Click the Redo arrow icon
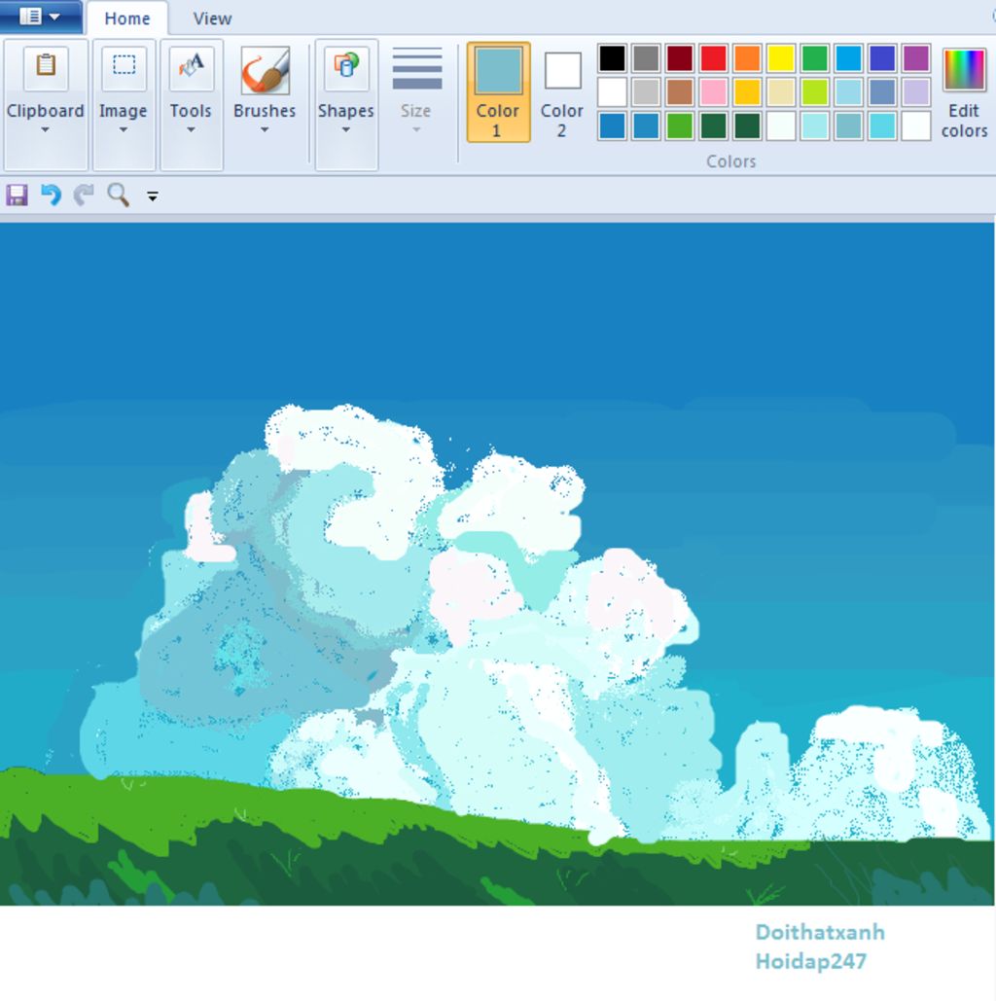The height and width of the screenshot is (1001, 996). point(85,195)
